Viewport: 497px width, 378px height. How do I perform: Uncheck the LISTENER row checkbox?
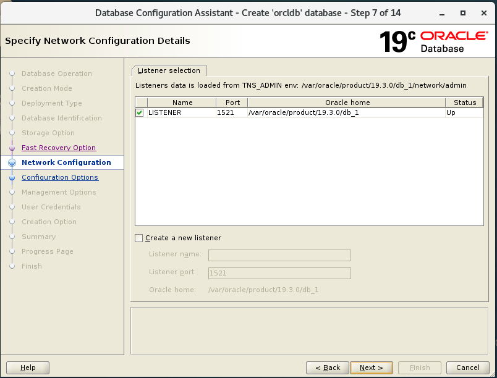(139, 113)
